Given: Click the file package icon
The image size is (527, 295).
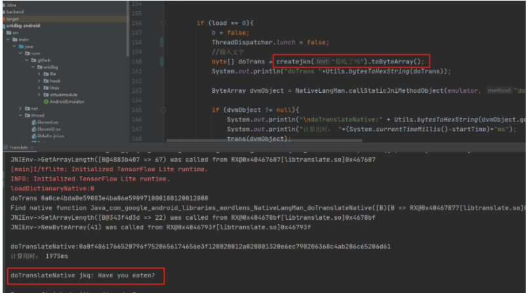Looking at the screenshot, I should click(x=46, y=74).
